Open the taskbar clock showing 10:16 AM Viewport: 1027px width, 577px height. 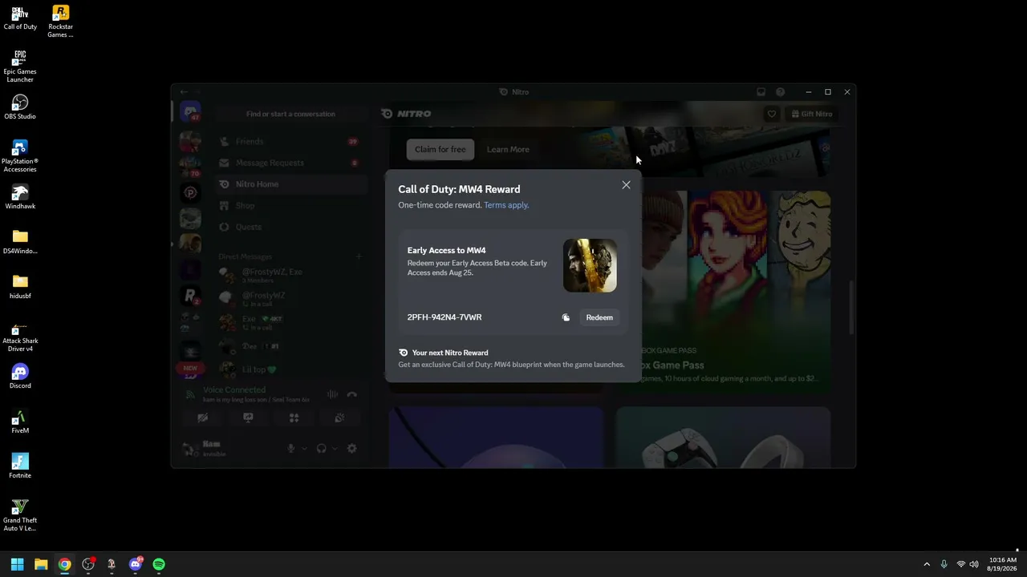click(1002, 564)
